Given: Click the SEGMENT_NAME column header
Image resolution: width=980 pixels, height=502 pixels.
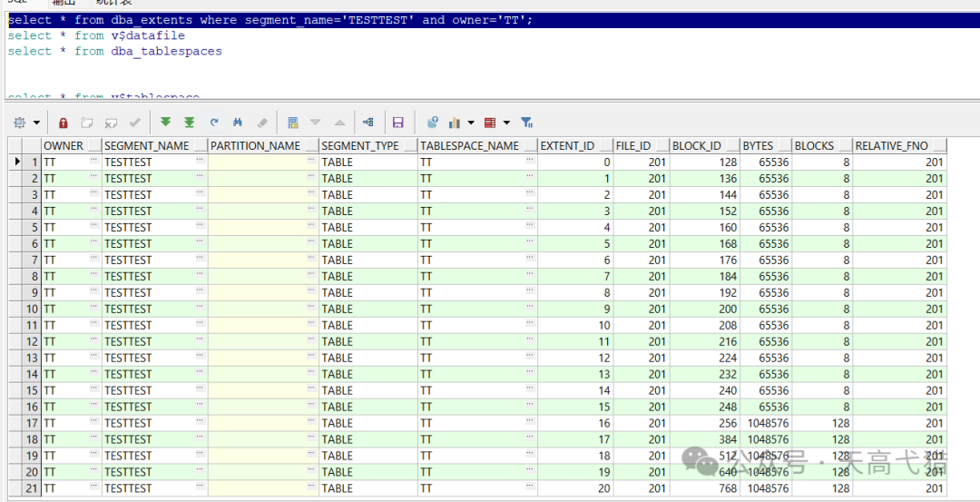Looking at the screenshot, I should [147, 145].
